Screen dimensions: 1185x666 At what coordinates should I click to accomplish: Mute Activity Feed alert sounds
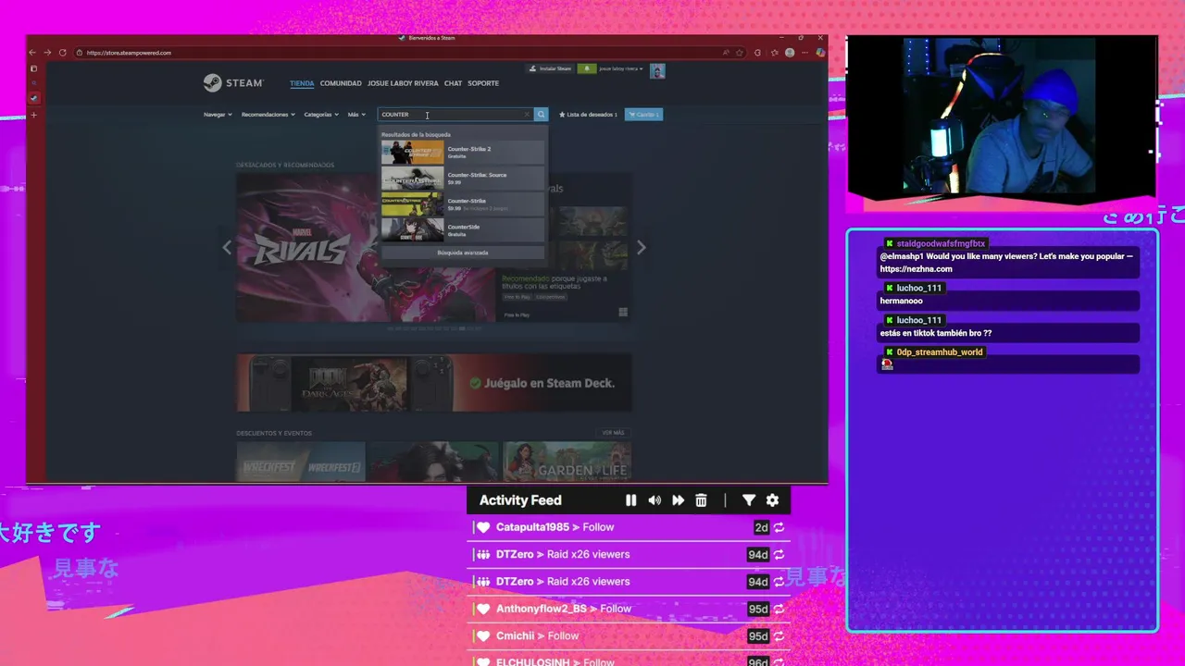click(x=655, y=500)
